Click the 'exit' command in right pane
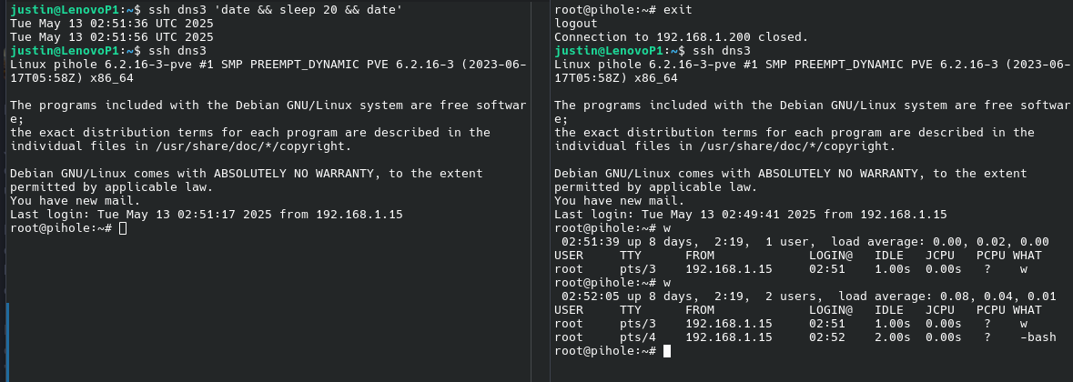This screenshot has width=1073, height=382. click(678, 10)
